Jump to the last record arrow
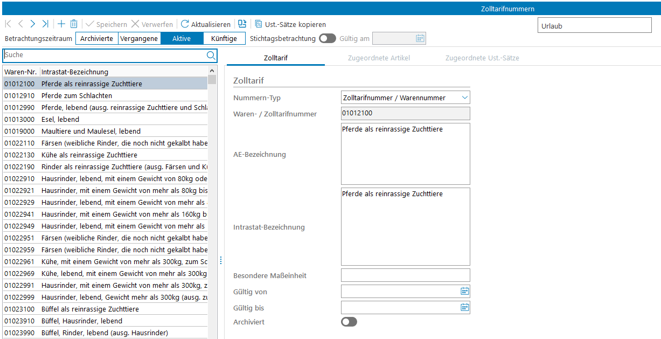 pyautogui.click(x=45, y=24)
